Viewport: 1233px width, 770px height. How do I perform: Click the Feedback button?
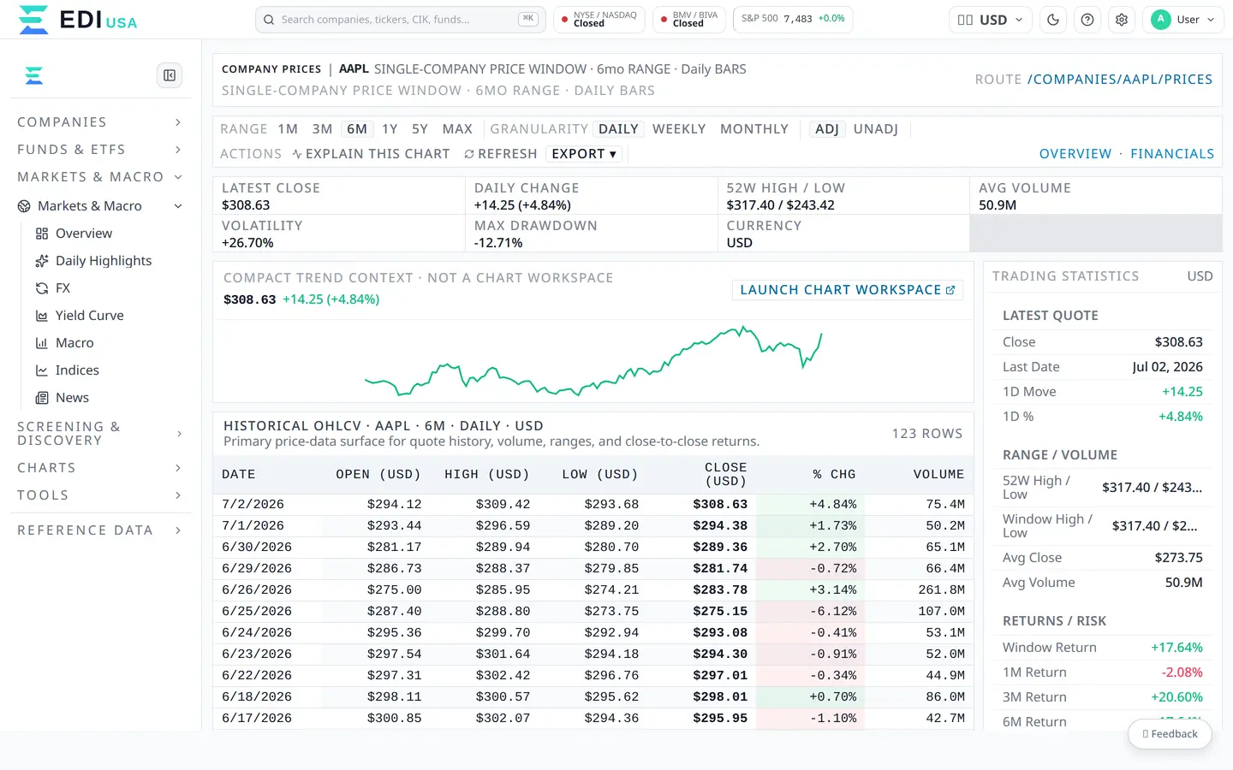click(x=1170, y=734)
